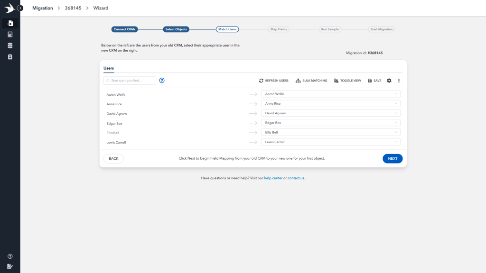
Task: Follow the help center link
Action: [273, 178]
